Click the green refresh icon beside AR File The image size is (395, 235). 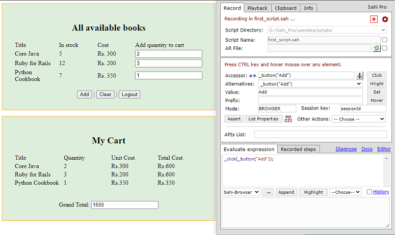[377, 48]
